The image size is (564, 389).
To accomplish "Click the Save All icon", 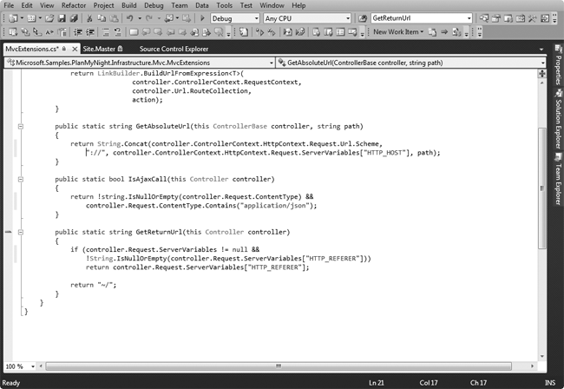I will pyautogui.click(x=74, y=18).
